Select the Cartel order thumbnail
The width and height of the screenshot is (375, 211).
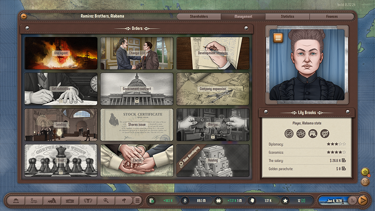tap(136, 160)
